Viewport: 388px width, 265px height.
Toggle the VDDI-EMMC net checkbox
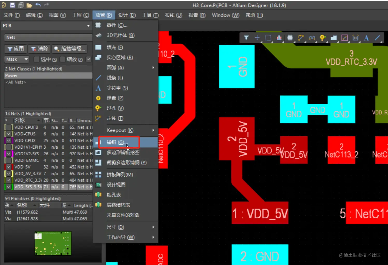pos(9,160)
